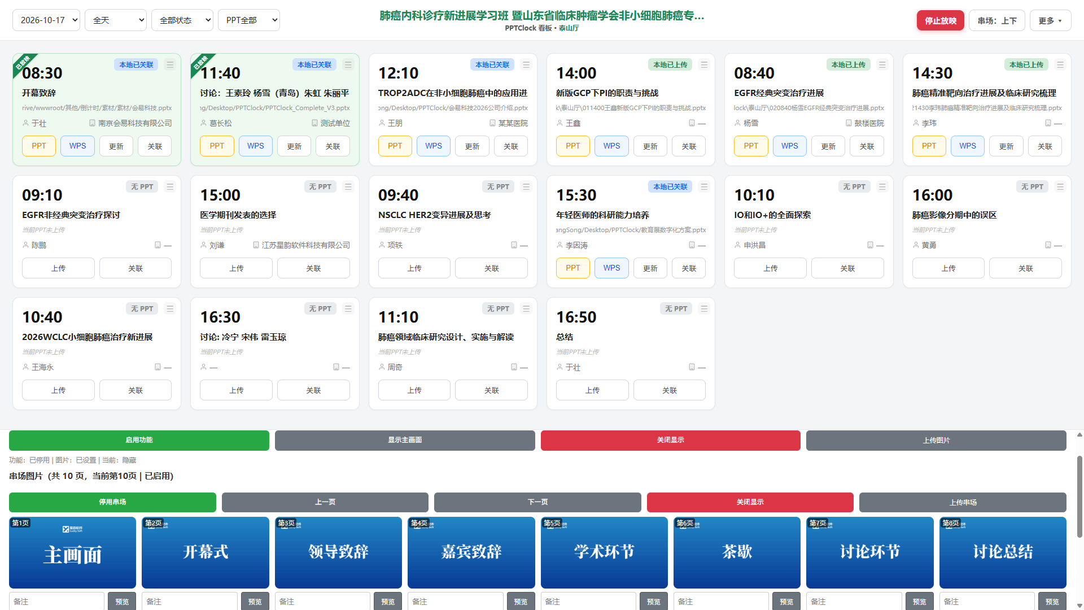Expand the 全部状态 status filter

[182, 20]
